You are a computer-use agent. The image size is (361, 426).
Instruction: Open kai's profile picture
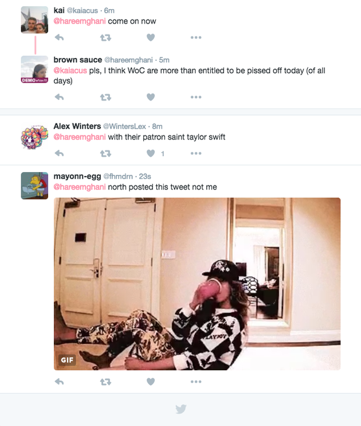click(35, 20)
